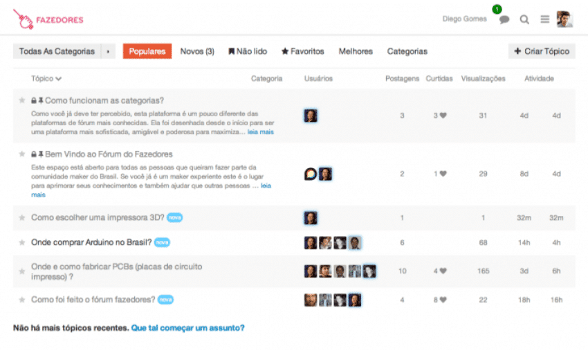Screen dimensions: 588x353
Task: Click the Tópico column sort chevron
Action: [x=59, y=79]
